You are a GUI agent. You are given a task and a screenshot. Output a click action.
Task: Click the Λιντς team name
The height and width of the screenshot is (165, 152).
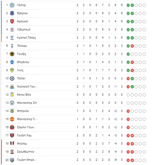pos(20,70)
